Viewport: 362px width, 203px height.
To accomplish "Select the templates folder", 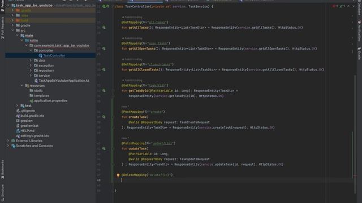I will click(41, 95).
